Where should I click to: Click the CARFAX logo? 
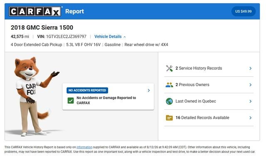tap(35, 11)
